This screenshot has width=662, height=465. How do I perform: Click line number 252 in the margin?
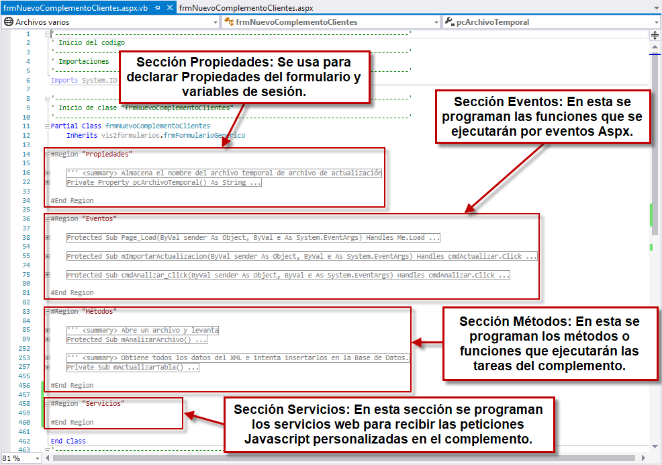tap(24, 348)
